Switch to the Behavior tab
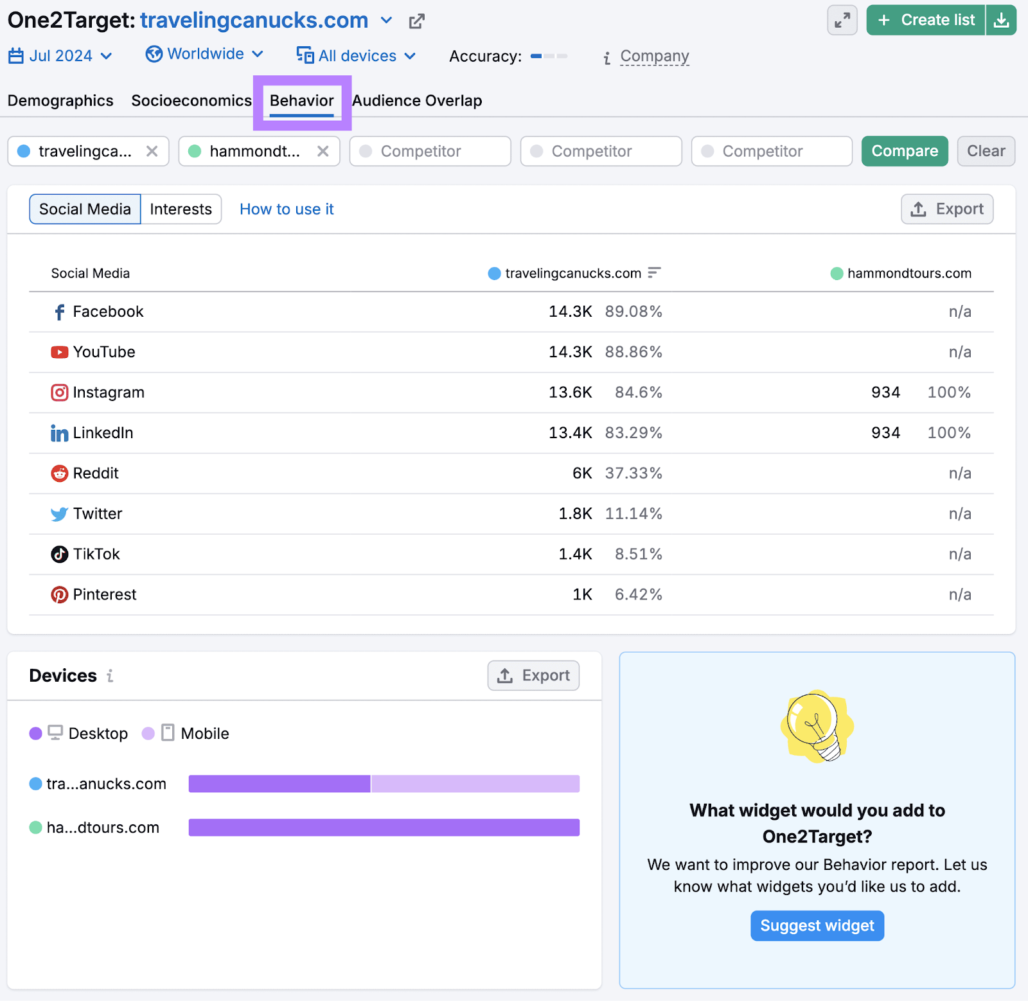 [302, 101]
